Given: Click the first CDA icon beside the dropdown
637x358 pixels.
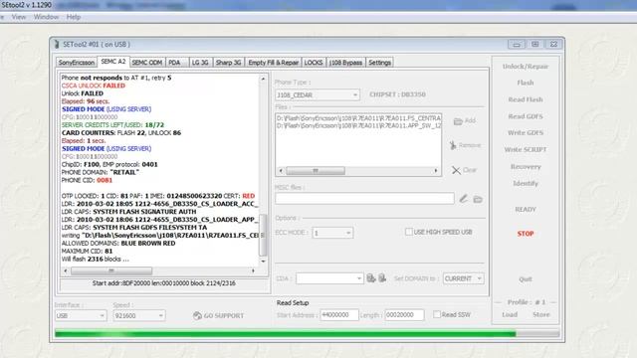Looking at the screenshot, I should click(371, 278).
